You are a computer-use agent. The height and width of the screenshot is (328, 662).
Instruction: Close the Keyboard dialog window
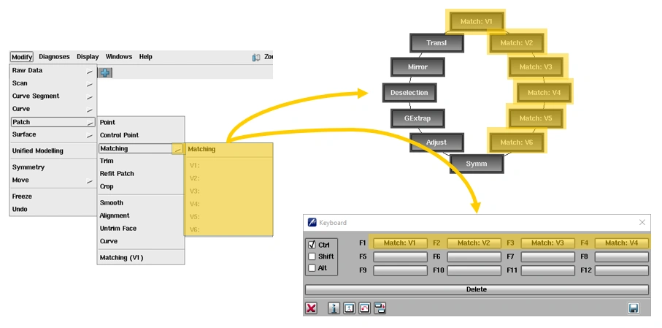[x=642, y=222]
